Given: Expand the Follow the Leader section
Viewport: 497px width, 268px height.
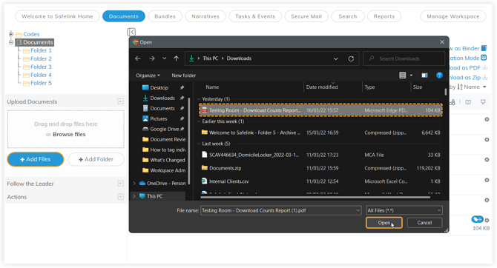Looking at the screenshot, I should point(120,184).
